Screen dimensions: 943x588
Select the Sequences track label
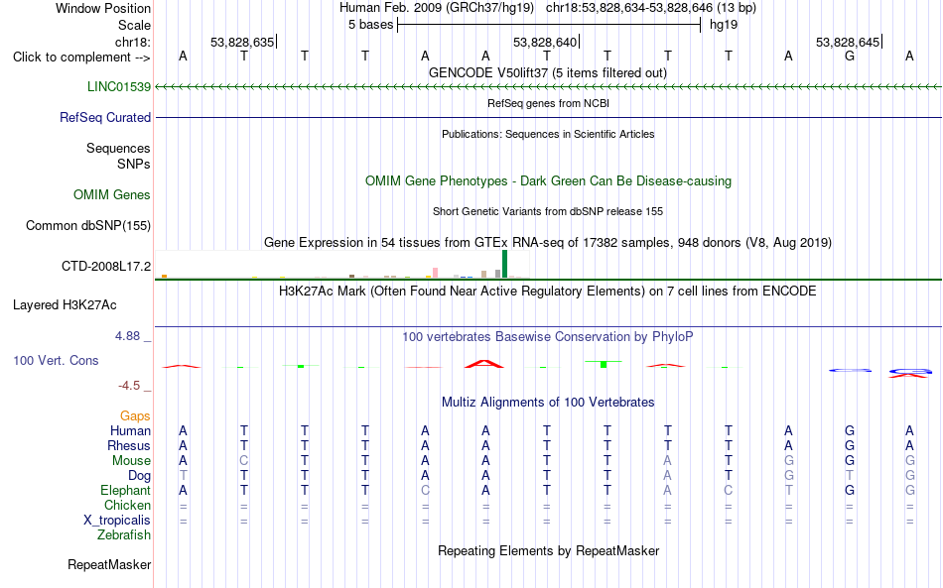click(118, 148)
